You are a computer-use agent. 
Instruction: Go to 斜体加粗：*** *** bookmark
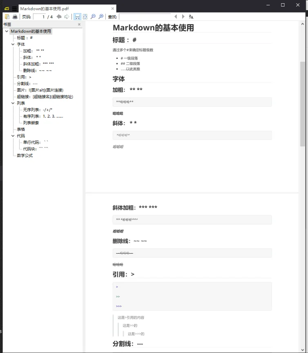pyautogui.click(x=38, y=64)
